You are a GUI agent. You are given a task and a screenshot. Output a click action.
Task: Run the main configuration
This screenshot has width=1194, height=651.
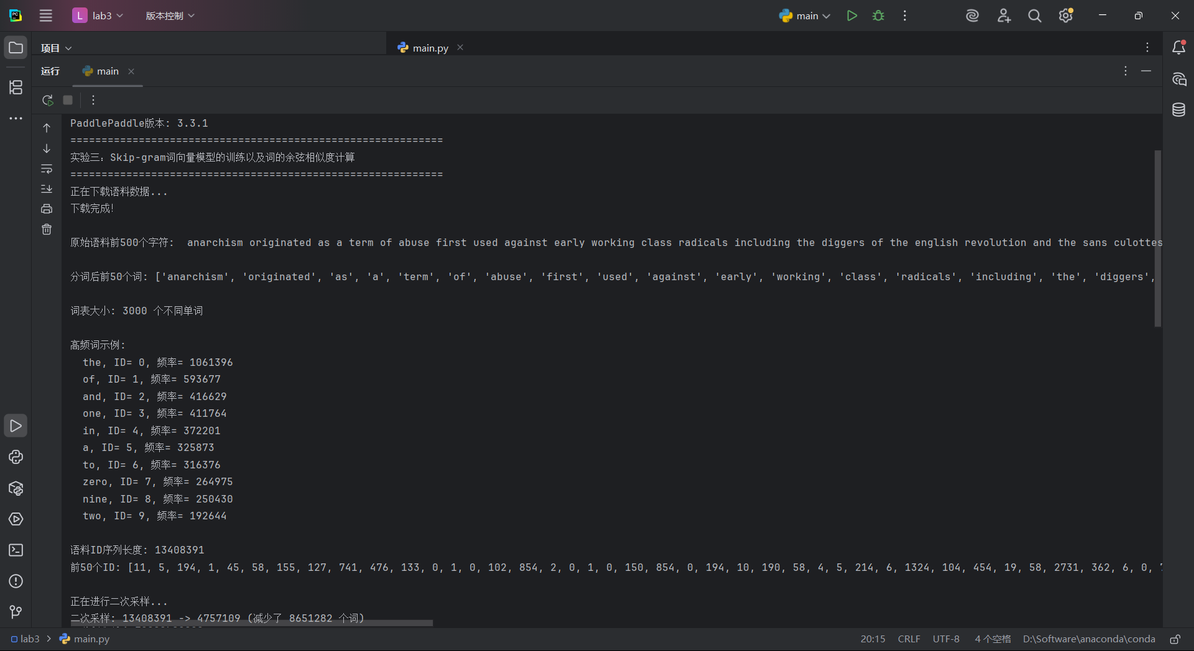tap(852, 16)
